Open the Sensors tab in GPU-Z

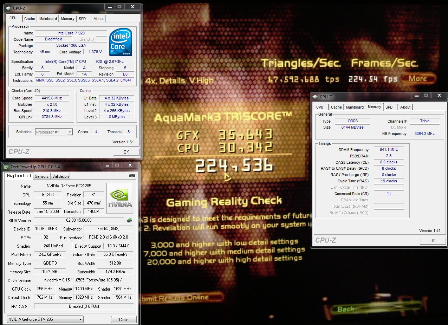pos(41,176)
